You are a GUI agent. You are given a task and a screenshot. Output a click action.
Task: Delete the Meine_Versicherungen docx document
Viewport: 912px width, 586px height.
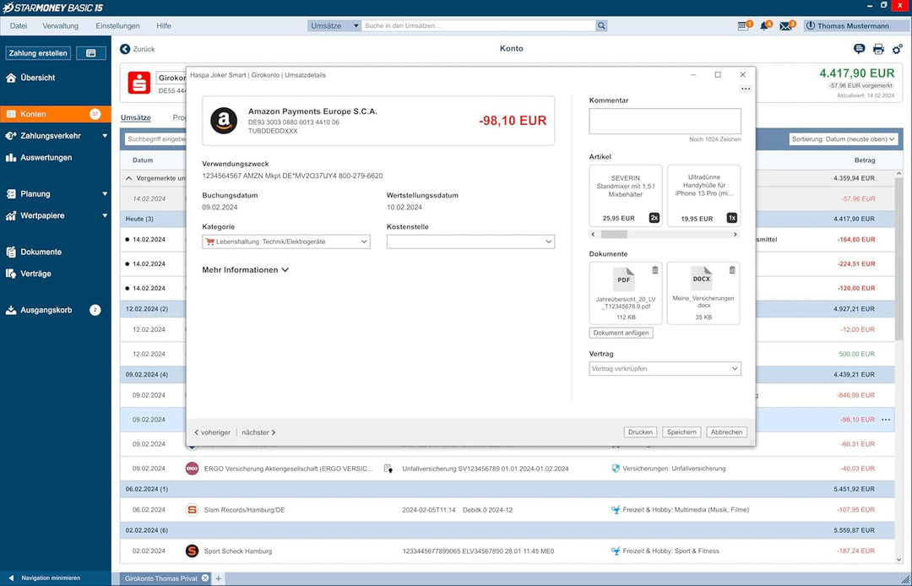point(731,269)
